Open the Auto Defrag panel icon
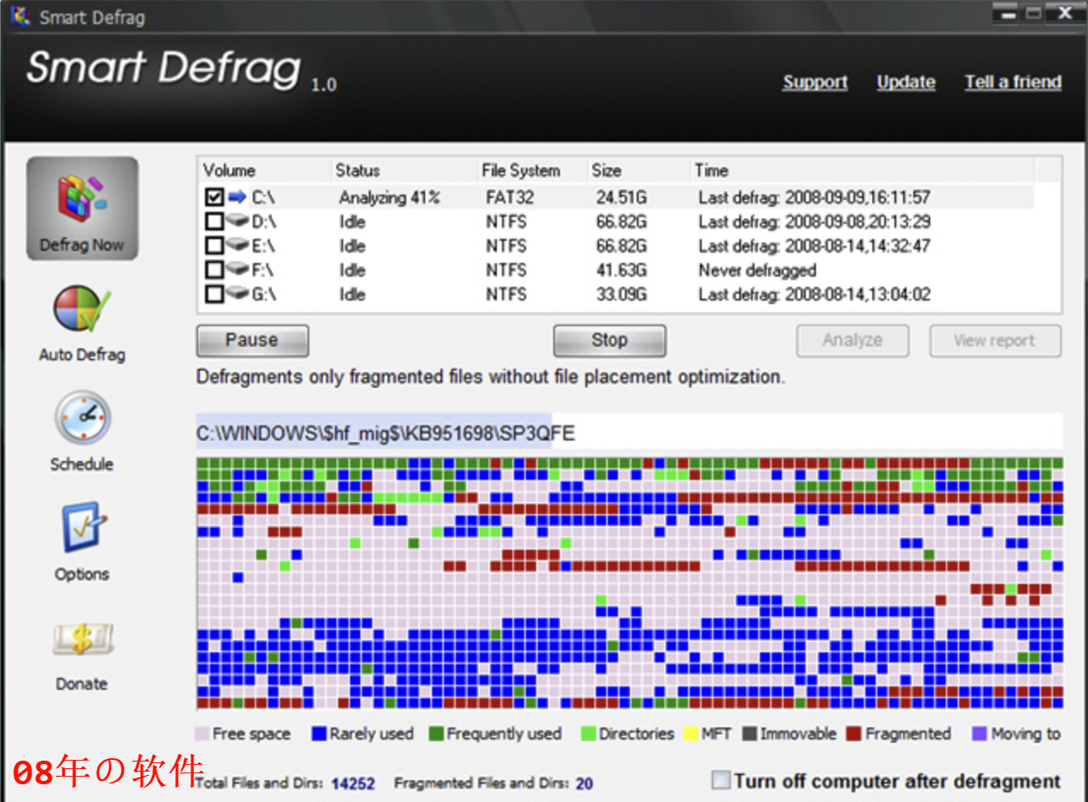1088x802 pixels. (82, 310)
